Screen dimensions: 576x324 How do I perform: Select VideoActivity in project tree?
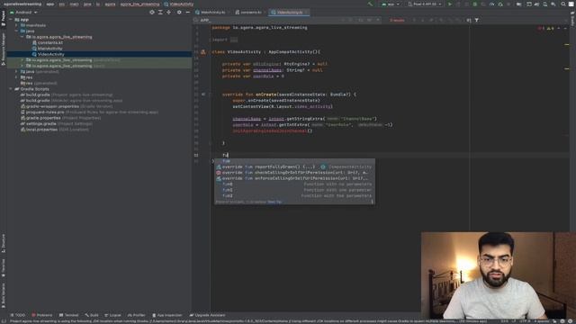click(99, 54)
